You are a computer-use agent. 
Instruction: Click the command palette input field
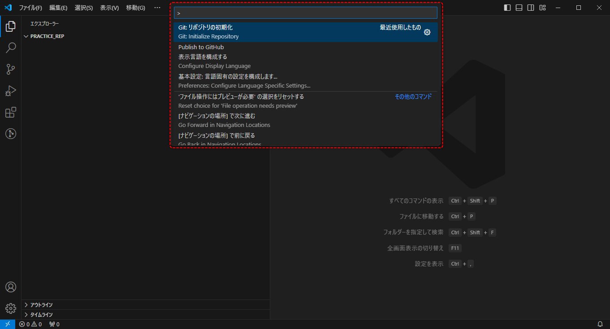306,13
